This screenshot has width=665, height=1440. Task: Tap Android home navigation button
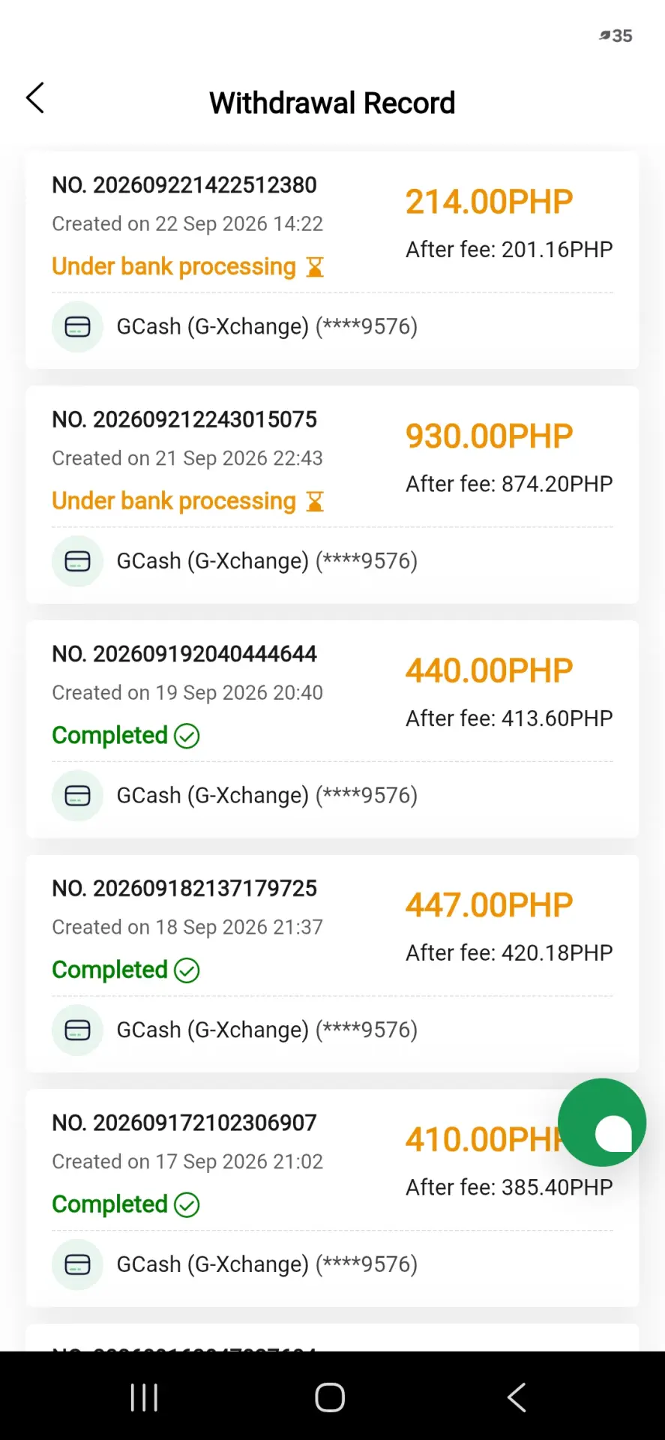[x=330, y=1397]
